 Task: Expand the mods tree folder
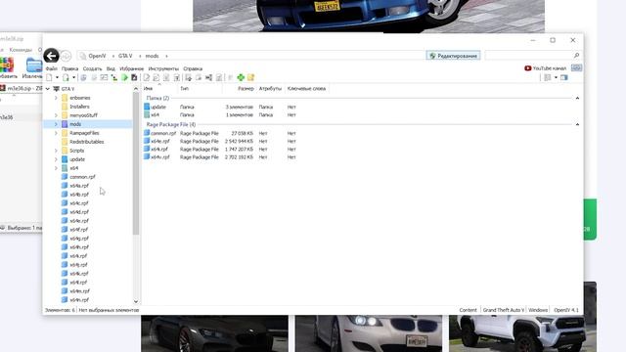click(56, 124)
